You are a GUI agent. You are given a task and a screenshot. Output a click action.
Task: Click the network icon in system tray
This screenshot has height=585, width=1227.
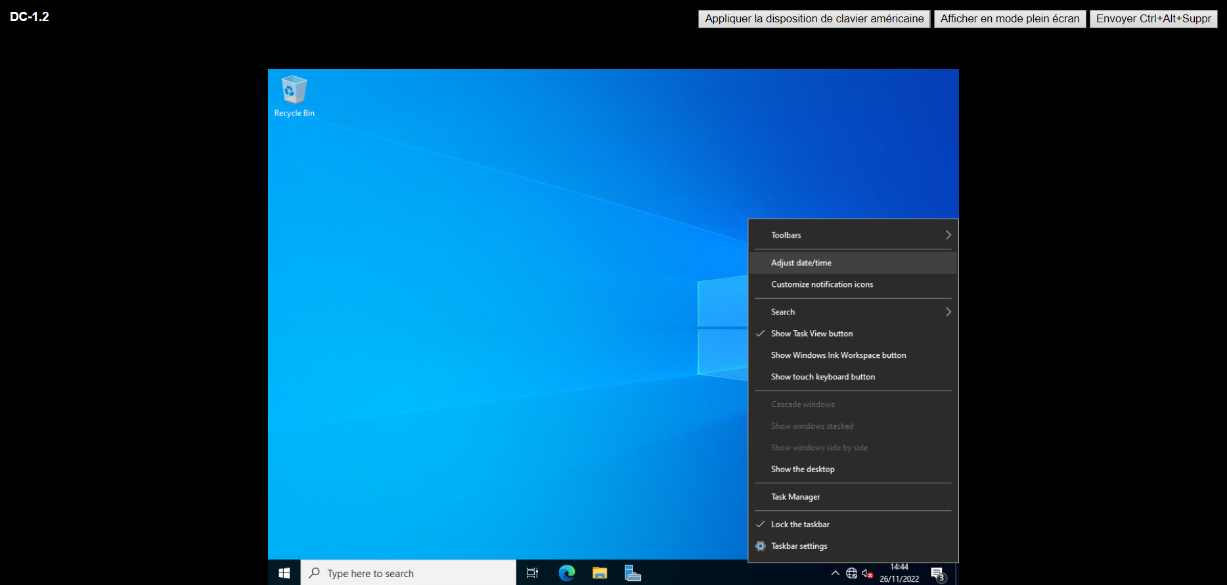point(851,573)
